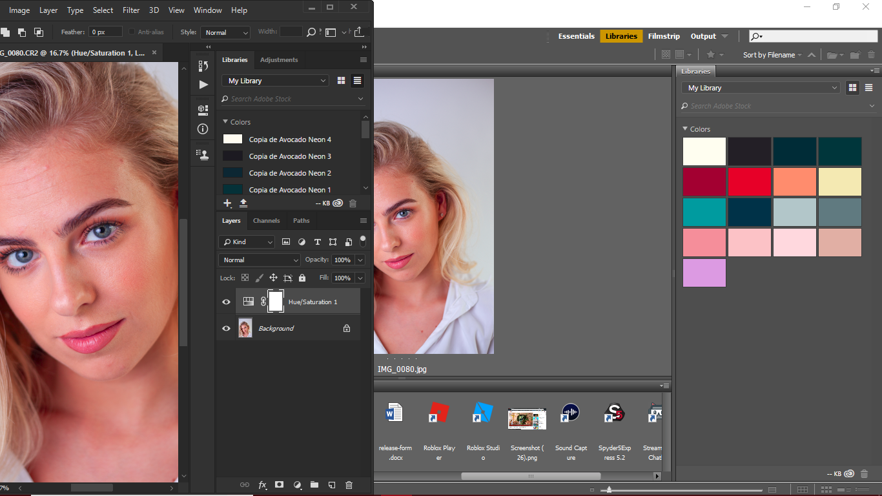Delete layer with Layers panel trash icon
The image size is (882, 496).
pyautogui.click(x=349, y=485)
